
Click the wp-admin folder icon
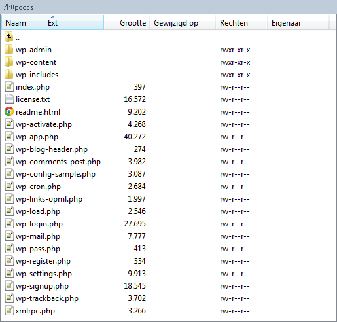click(9, 50)
